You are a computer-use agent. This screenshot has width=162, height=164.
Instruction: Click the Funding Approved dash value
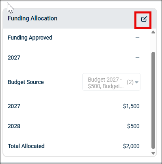click(137, 38)
